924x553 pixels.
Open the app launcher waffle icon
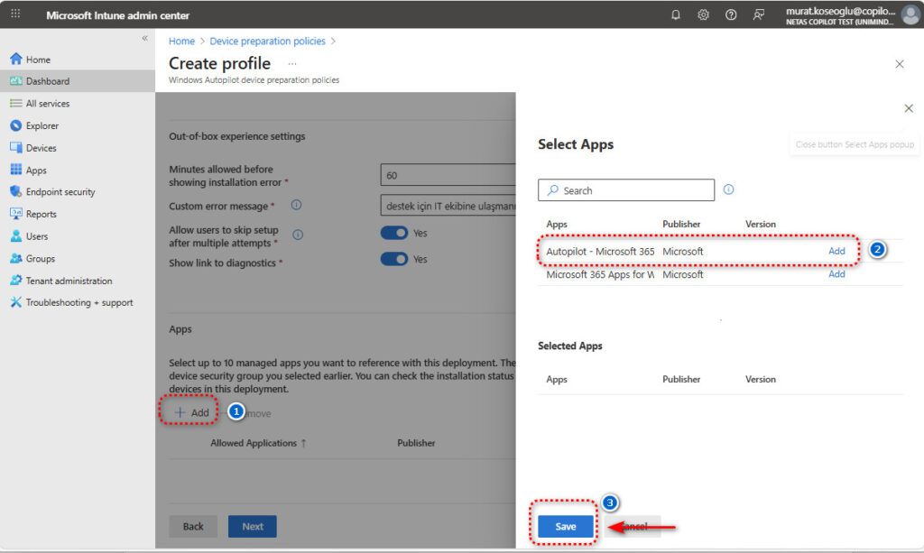tap(15, 15)
